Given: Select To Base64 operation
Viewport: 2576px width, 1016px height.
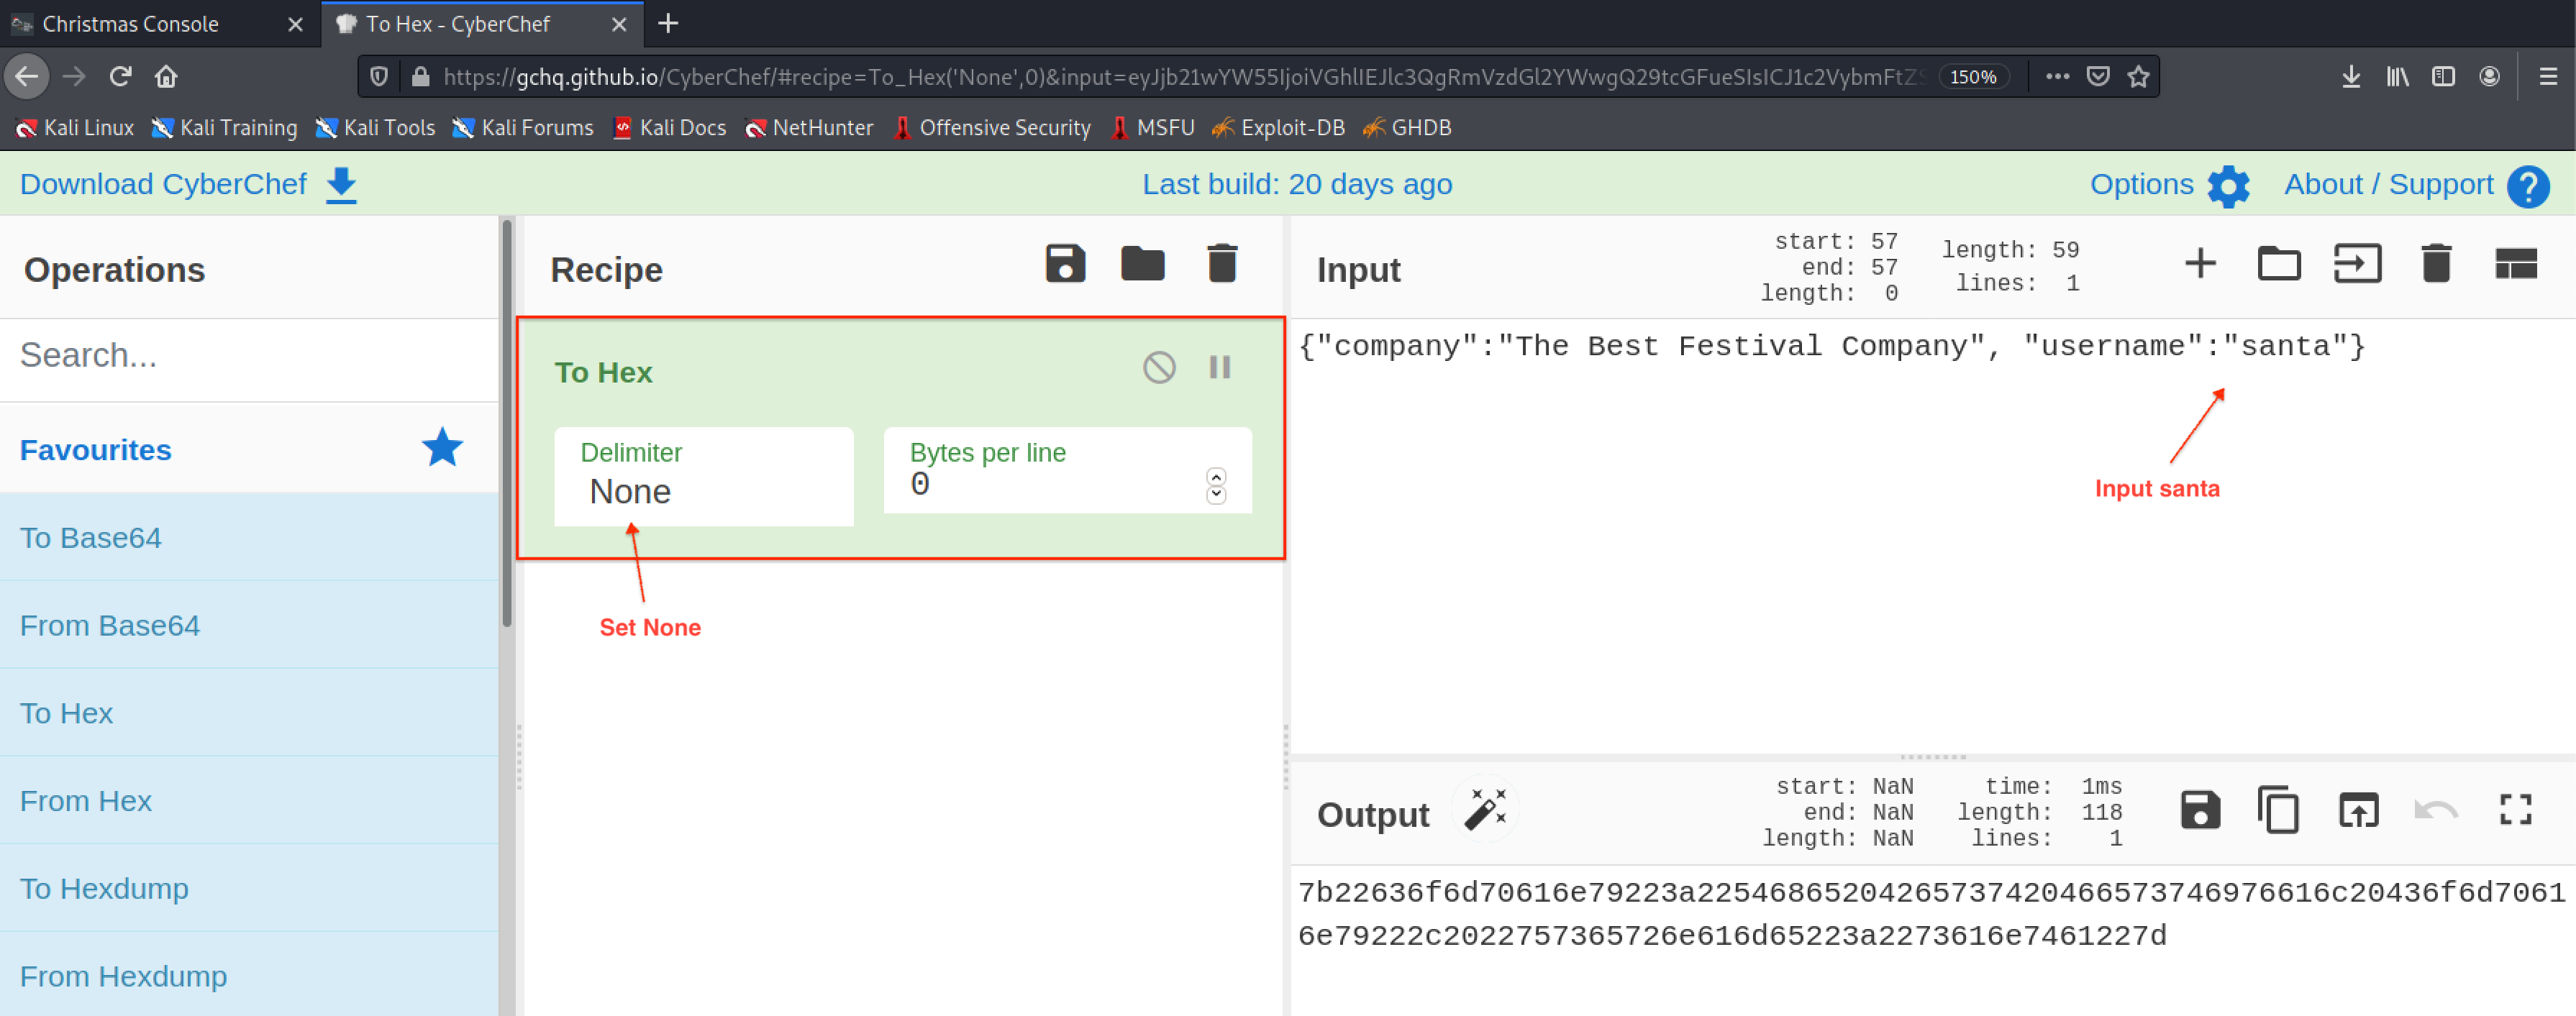Looking at the screenshot, I should (249, 537).
